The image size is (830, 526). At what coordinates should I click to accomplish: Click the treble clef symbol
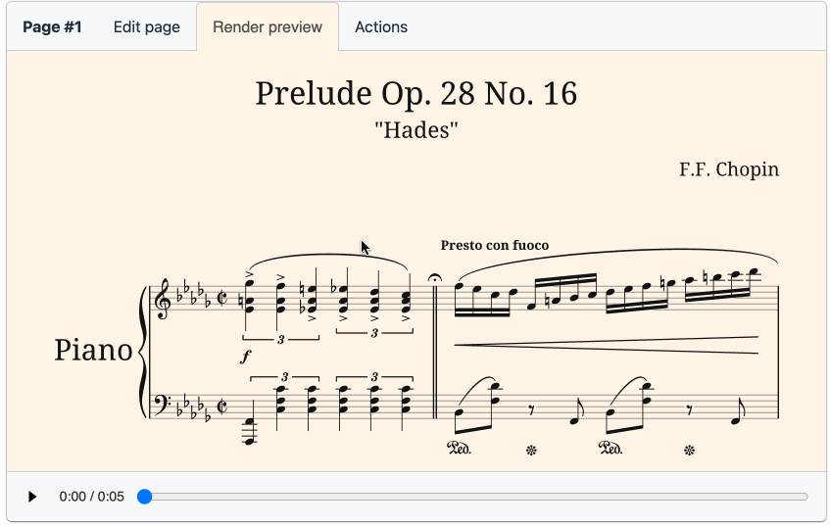[x=162, y=299]
